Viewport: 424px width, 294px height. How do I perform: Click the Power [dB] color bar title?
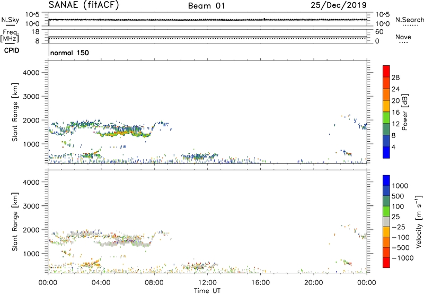click(x=404, y=112)
